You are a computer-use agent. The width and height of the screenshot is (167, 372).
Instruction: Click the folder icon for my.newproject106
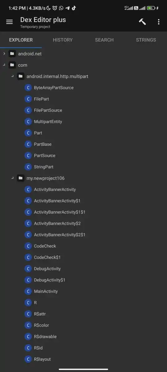point(21,178)
